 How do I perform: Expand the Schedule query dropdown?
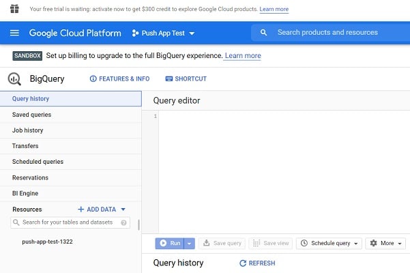pos(356,244)
